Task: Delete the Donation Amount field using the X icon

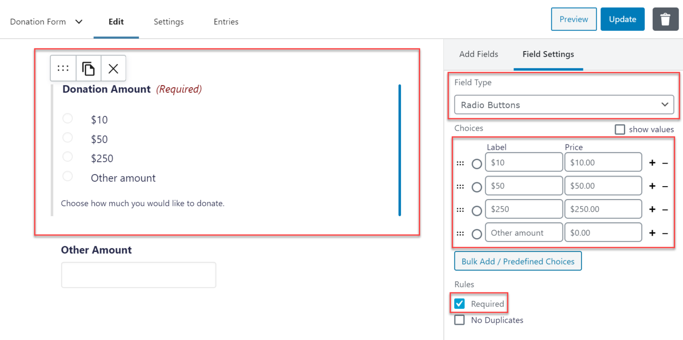Action: coord(113,68)
